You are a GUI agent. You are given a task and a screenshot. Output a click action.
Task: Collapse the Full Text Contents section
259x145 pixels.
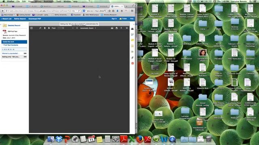coord(10,45)
